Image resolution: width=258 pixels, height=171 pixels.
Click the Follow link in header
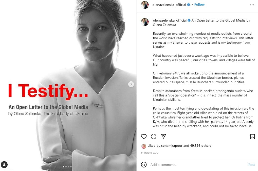pyautogui.click(x=199, y=5)
